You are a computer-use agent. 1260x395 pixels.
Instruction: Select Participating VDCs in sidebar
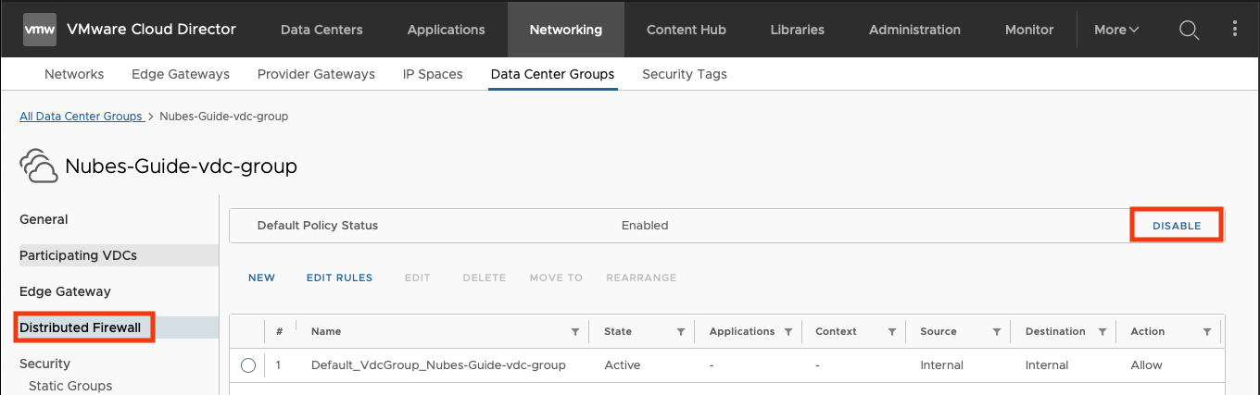(x=78, y=255)
